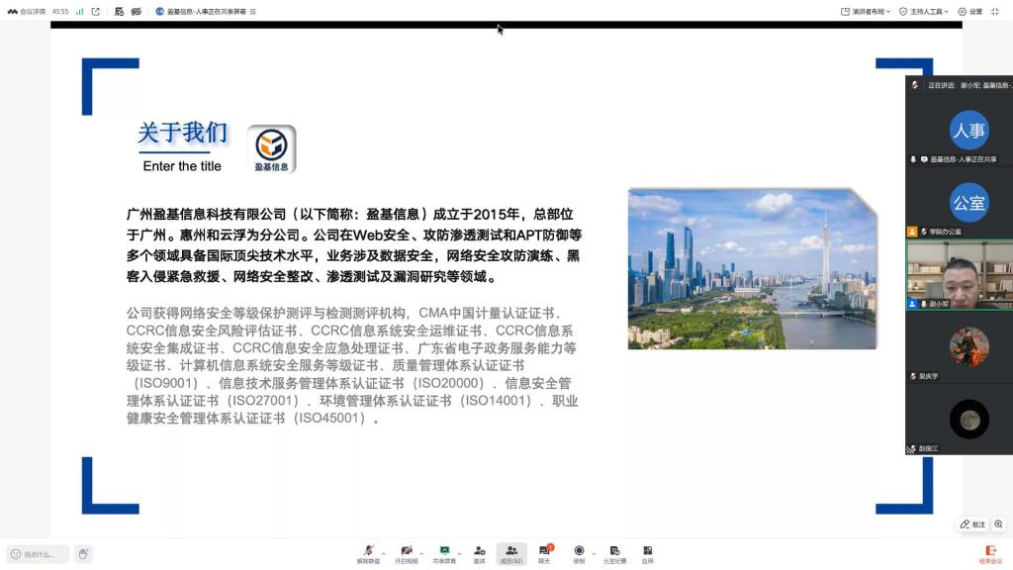Select the live video tile of speaking participant

pos(960,275)
